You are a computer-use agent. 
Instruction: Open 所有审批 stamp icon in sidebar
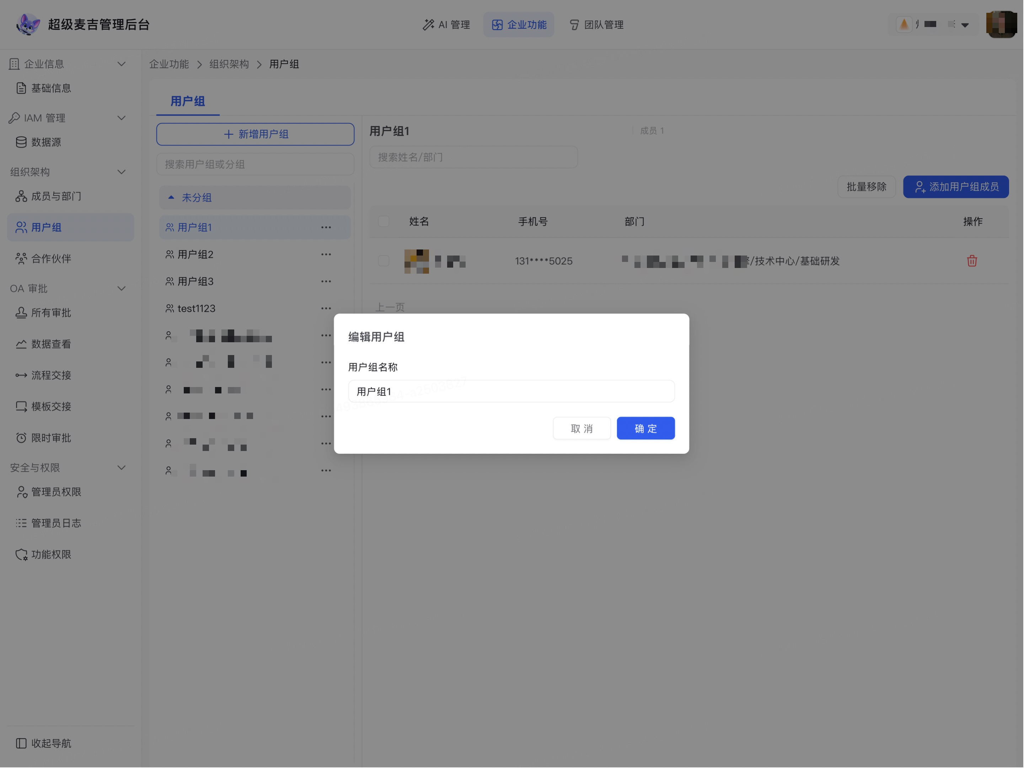point(21,313)
